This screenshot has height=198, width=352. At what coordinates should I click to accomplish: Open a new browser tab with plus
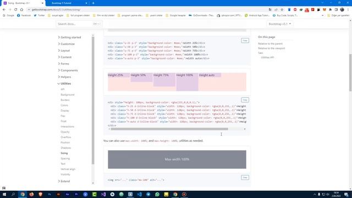[x=93, y=3]
